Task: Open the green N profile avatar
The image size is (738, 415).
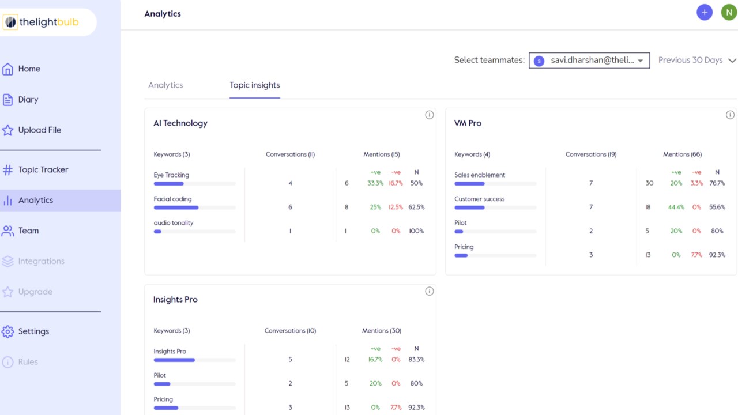Action: click(729, 12)
